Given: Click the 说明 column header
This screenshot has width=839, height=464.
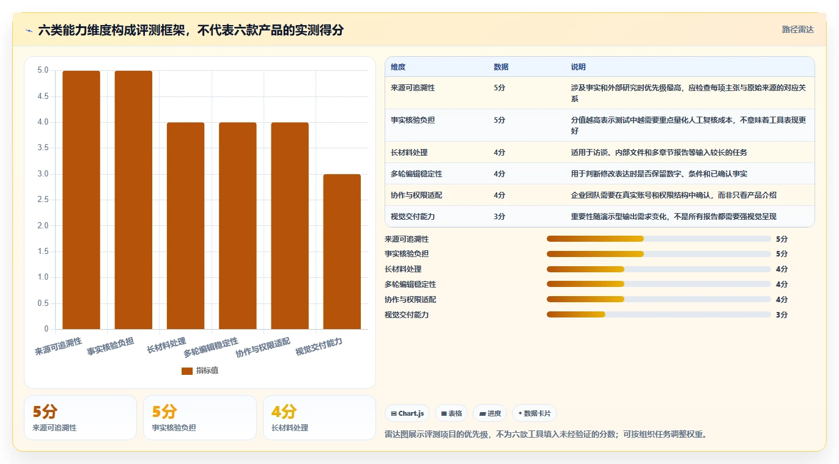Looking at the screenshot, I should [x=578, y=67].
